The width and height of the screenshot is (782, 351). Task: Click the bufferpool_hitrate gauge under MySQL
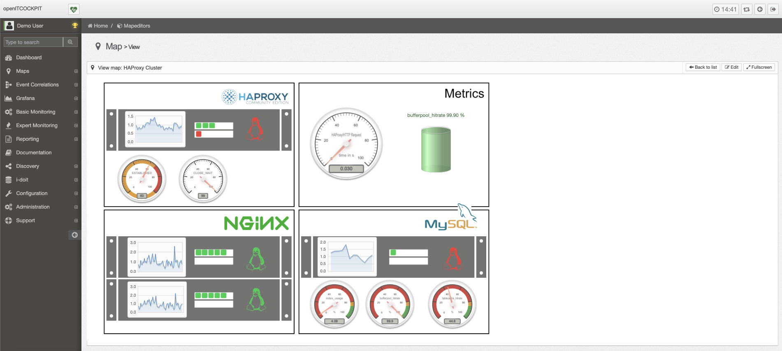[x=390, y=305]
